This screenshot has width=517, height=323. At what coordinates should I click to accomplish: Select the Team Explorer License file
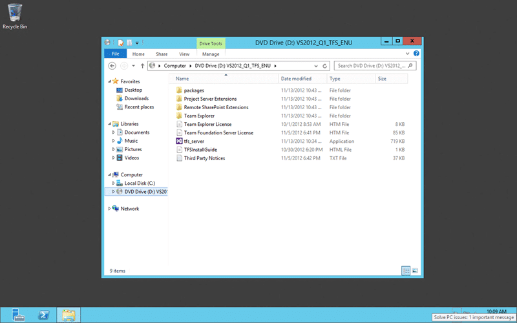tap(204, 124)
